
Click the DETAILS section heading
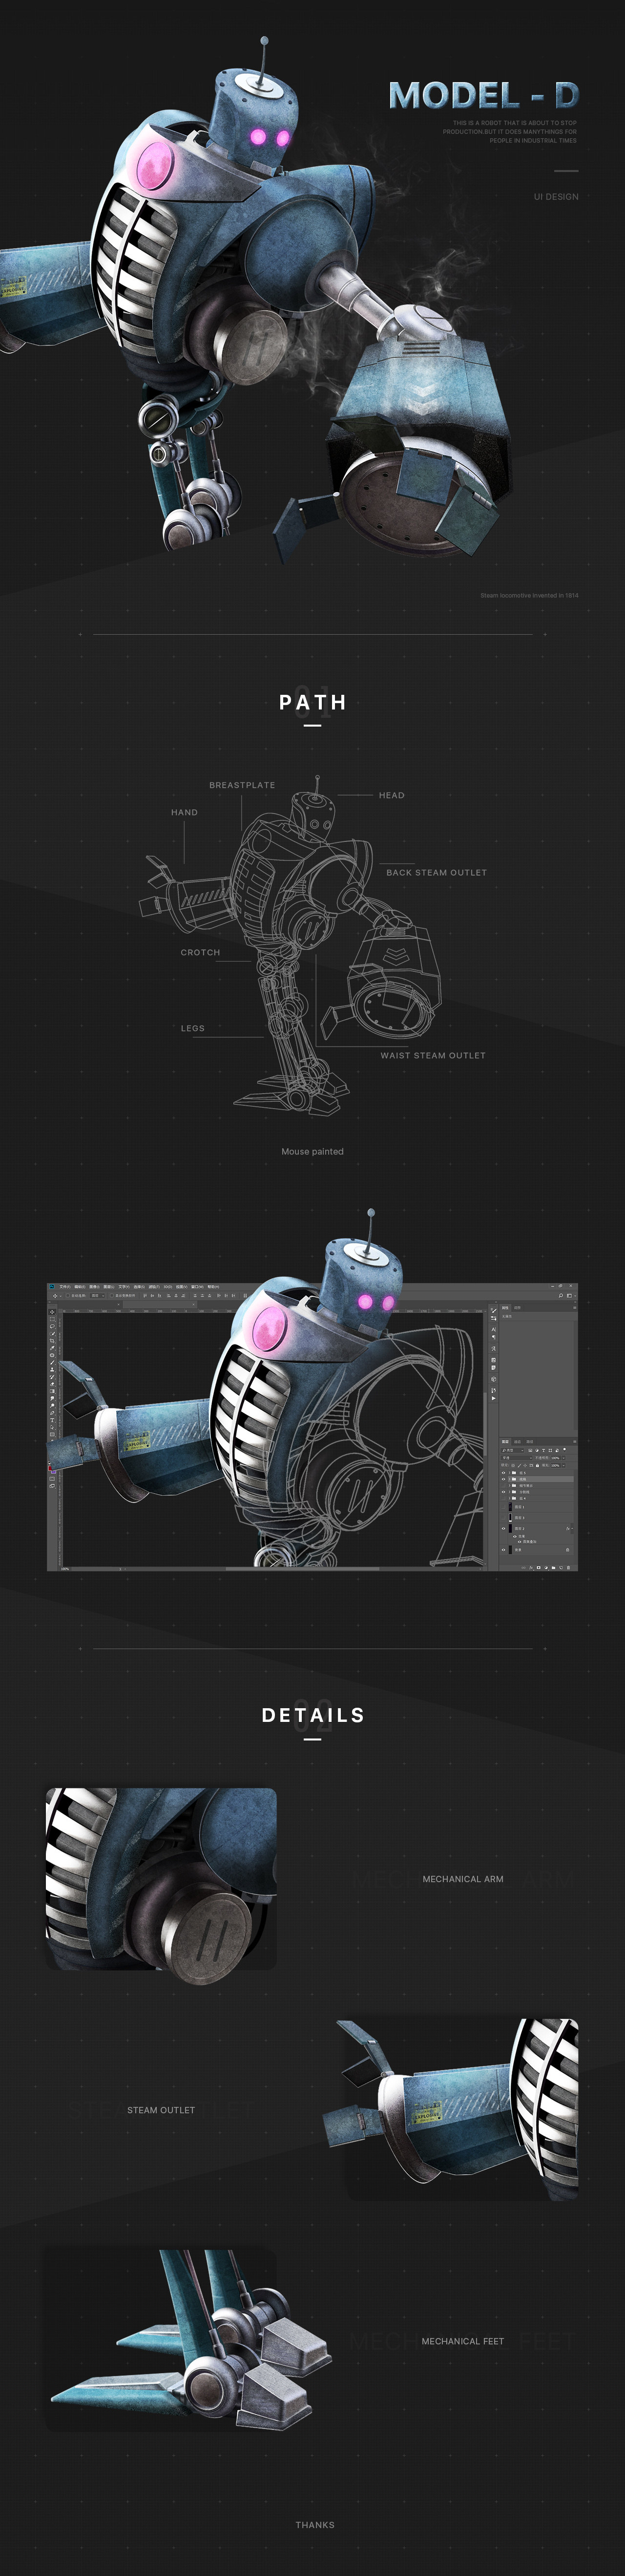point(313,1715)
